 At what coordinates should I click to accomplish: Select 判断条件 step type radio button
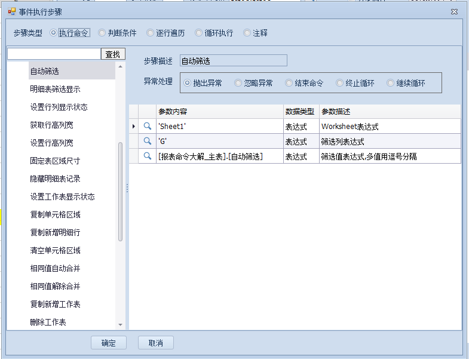click(102, 33)
